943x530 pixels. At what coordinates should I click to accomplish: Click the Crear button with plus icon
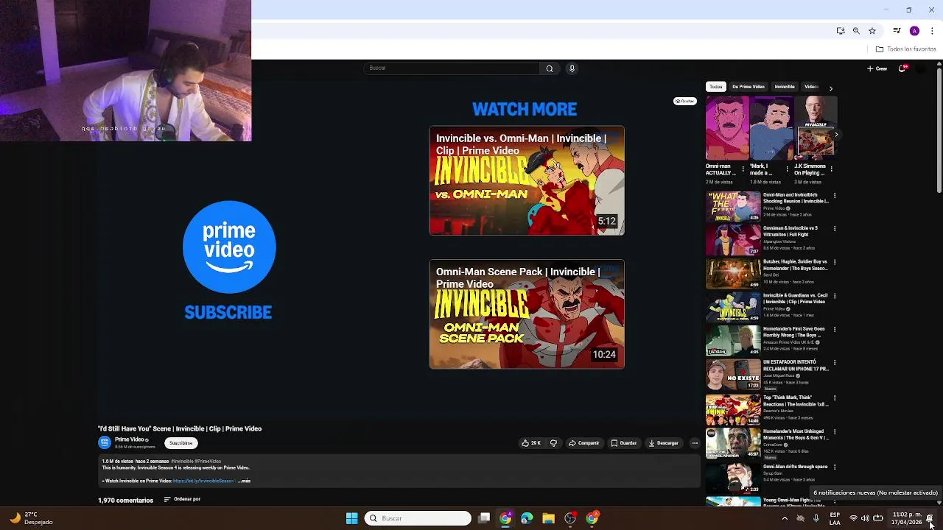coord(877,68)
